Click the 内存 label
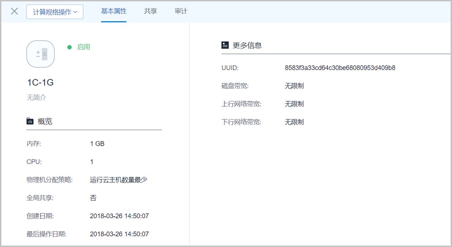Viewport: 452px width, 247px height. click(34, 144)
